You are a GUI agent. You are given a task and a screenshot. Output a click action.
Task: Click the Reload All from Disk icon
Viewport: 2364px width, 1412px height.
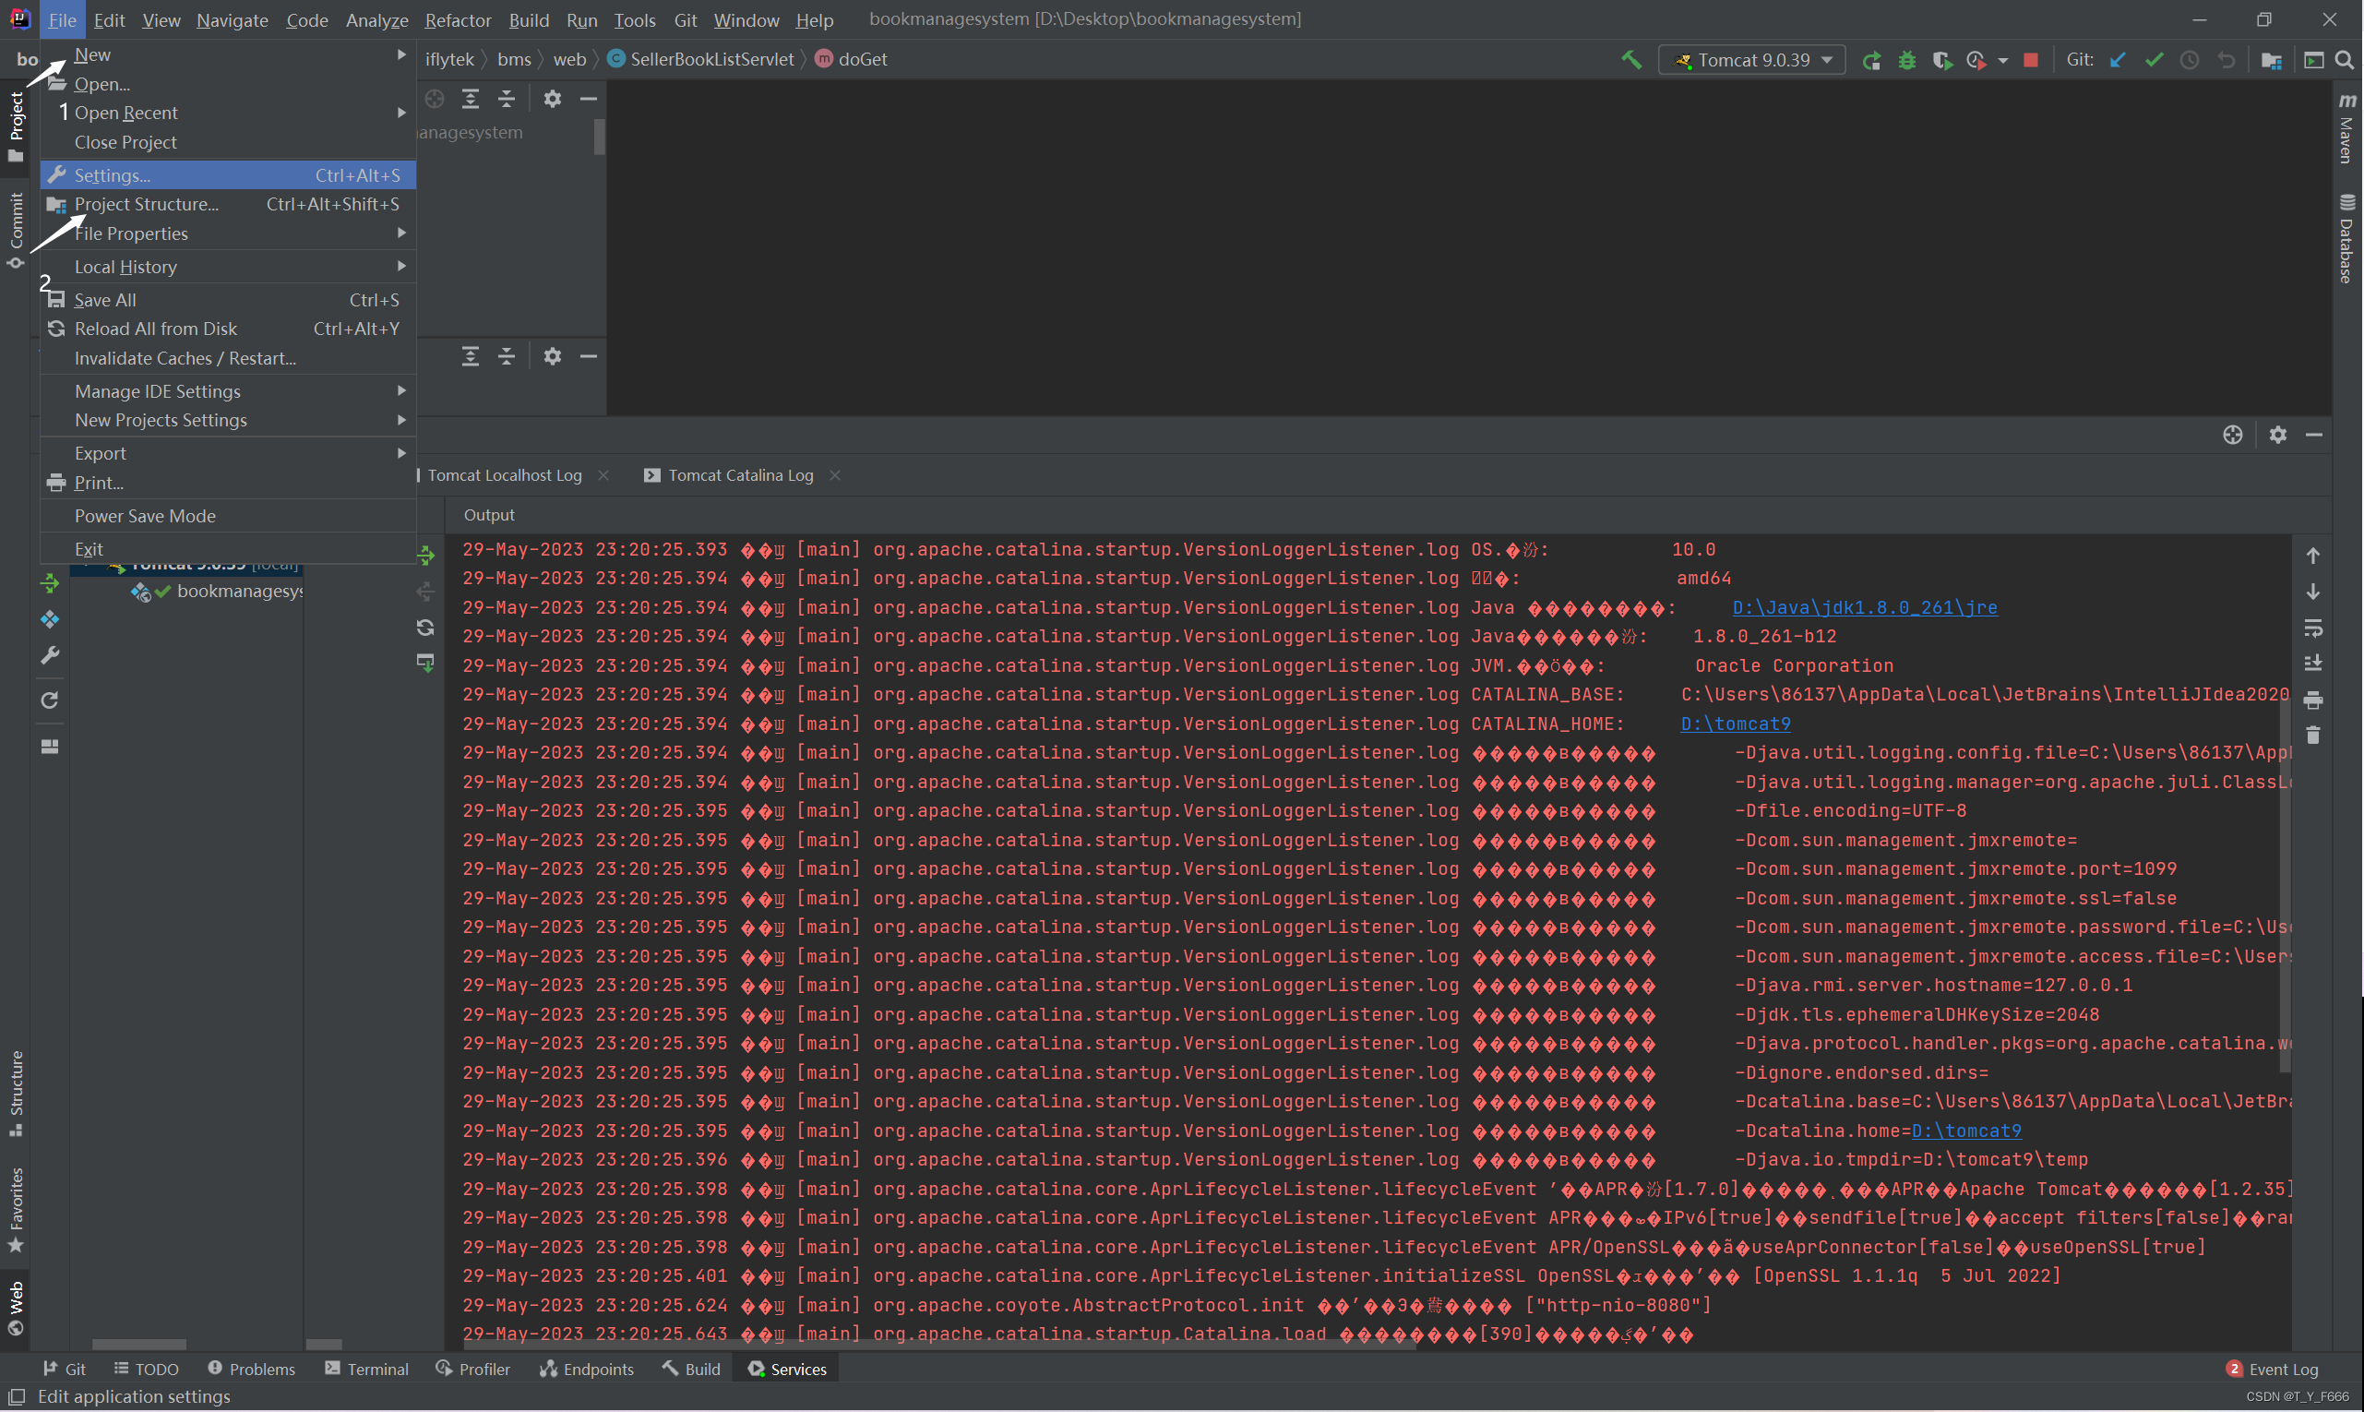pyautogui.click(x=54, y=328)
